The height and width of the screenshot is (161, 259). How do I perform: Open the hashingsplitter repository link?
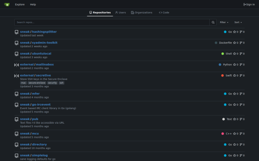[44, 32]
